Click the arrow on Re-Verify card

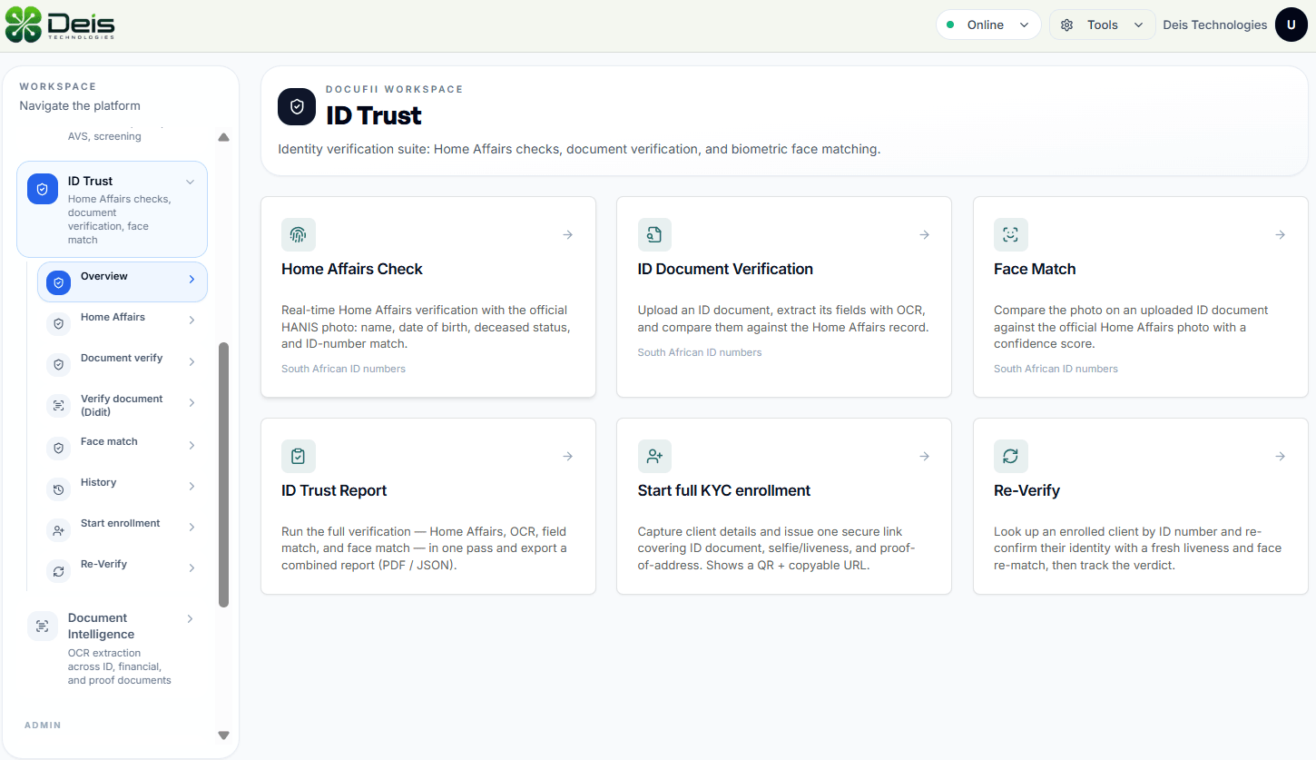point(1280,456)
